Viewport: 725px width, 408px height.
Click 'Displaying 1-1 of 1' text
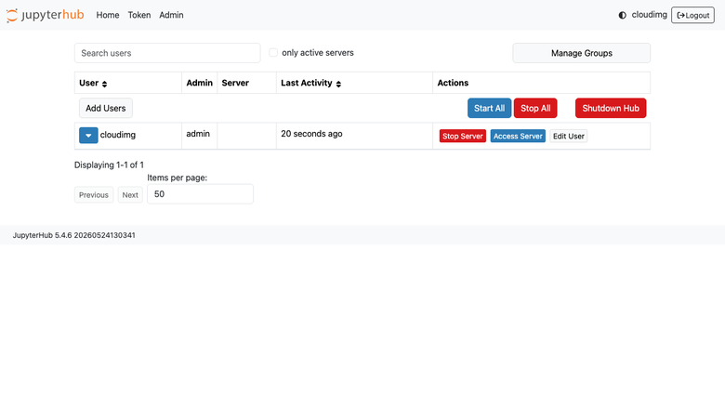click(109, 165)
